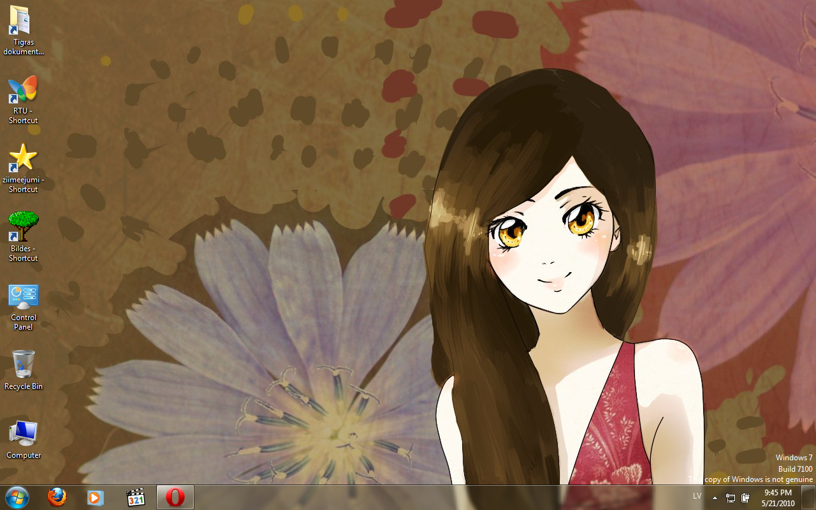Image resolution: width=816 pixels, height=510 pixels.
Task: Select the RTU - Shortcut desktop icon
Action: [x=23, y=99]
